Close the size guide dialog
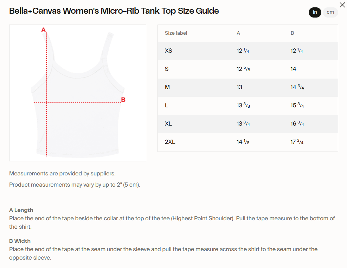 342,5
